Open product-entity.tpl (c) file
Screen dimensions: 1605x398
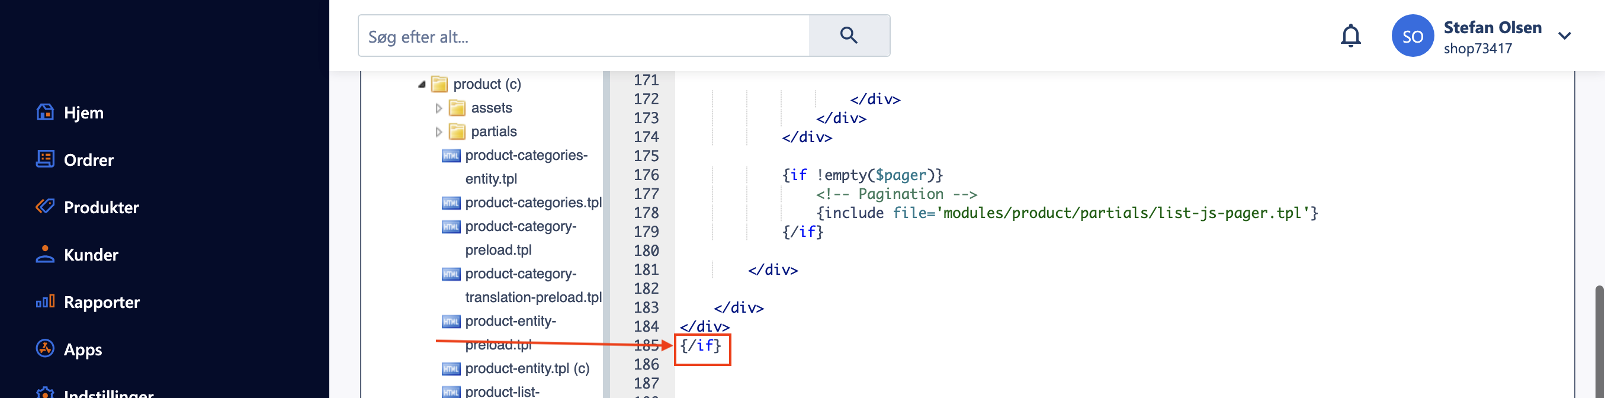[527, 368]
